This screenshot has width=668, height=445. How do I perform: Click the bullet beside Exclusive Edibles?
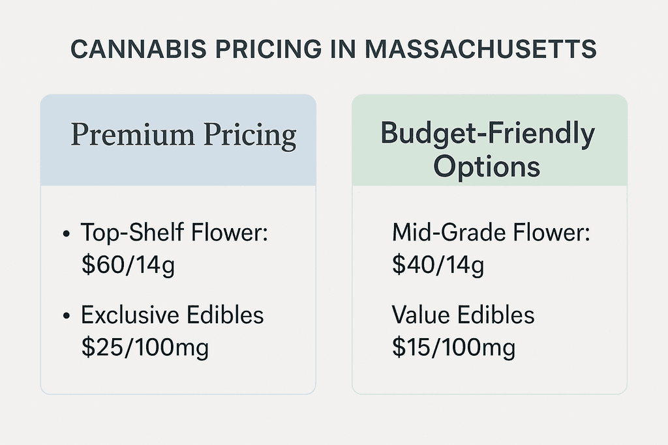[67, 316]
